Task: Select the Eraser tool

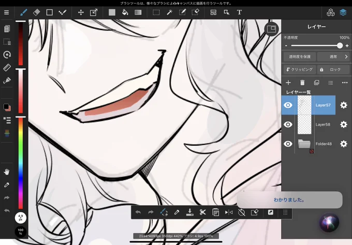Action: point(36,12)
